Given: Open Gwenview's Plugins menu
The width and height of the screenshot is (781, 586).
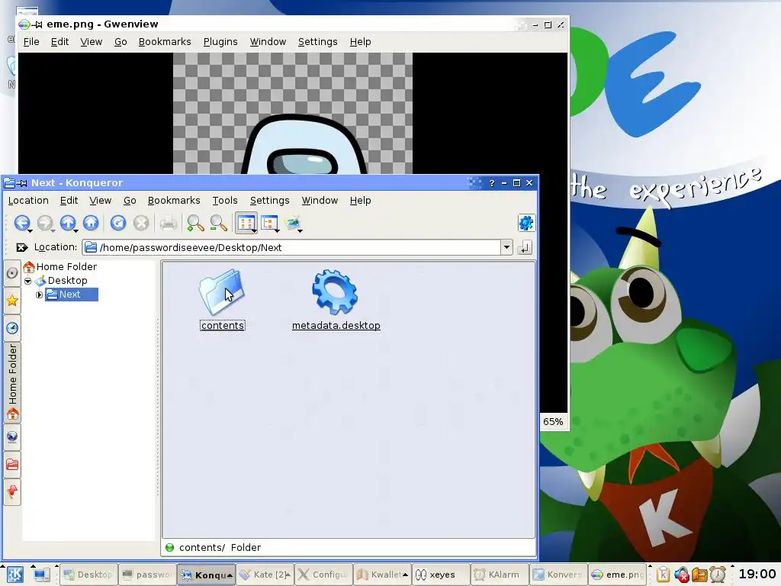Looking at the screenshot, I should pos(220,42).
